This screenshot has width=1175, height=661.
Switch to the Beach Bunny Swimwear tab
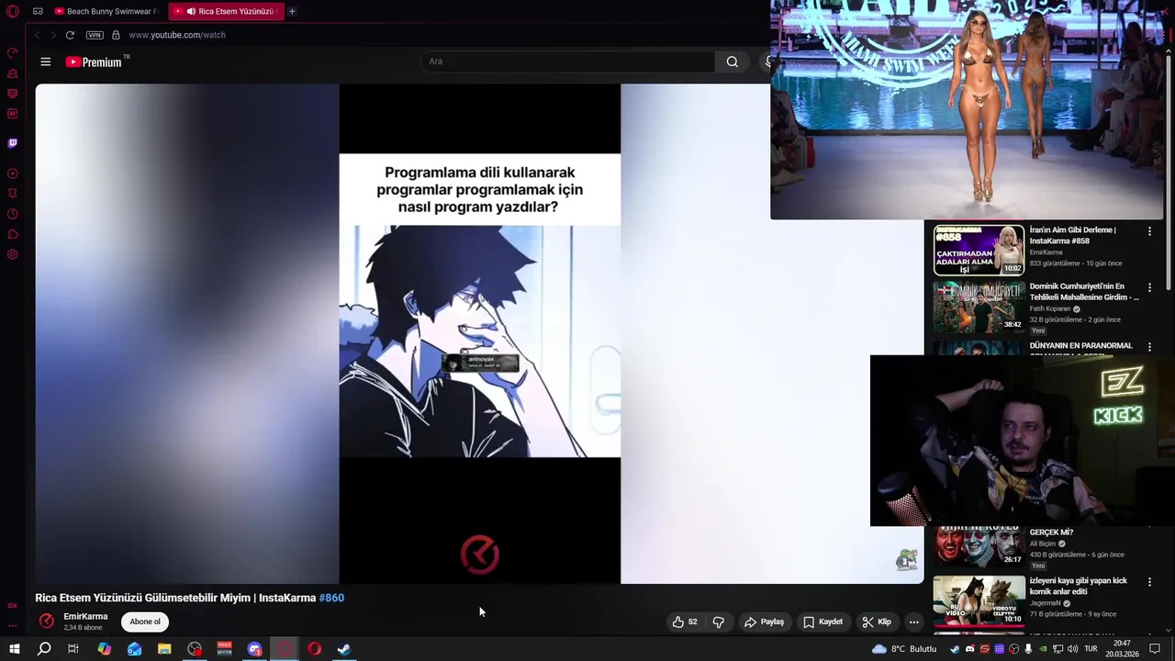click(106, 11)
